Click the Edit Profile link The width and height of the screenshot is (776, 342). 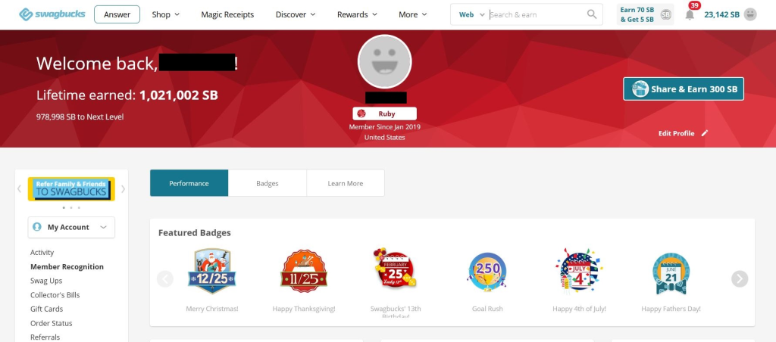click(676, 133)
